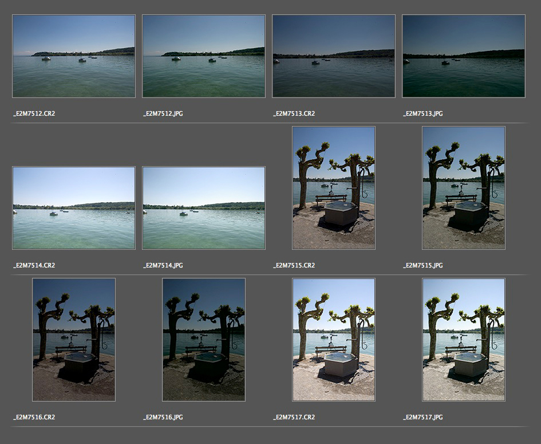Viewport: 541px width, 444px height.
Task: Select the _E2M7514.CR2 bright lake photo
Action: click(x=74, y=208)
